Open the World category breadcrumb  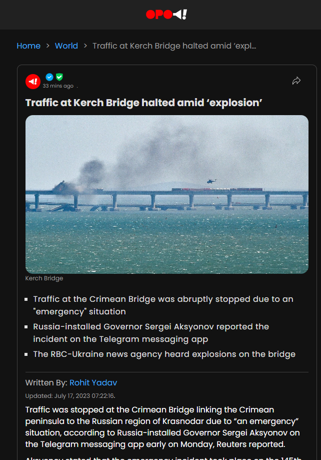(66, 46)
